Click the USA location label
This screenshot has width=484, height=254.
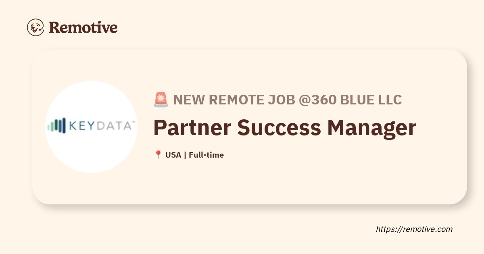173,155
